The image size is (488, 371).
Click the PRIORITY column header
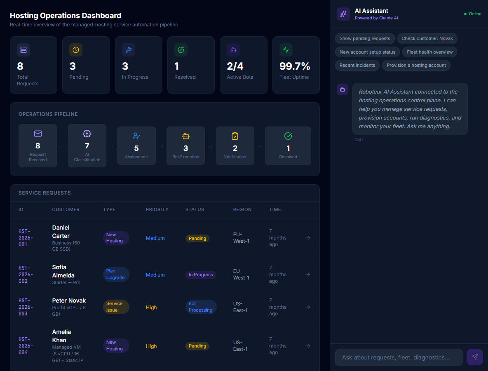point(157,209)
